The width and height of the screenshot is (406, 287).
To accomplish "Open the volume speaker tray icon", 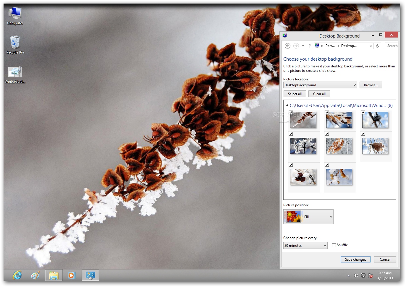I will [x=356, y=275].
